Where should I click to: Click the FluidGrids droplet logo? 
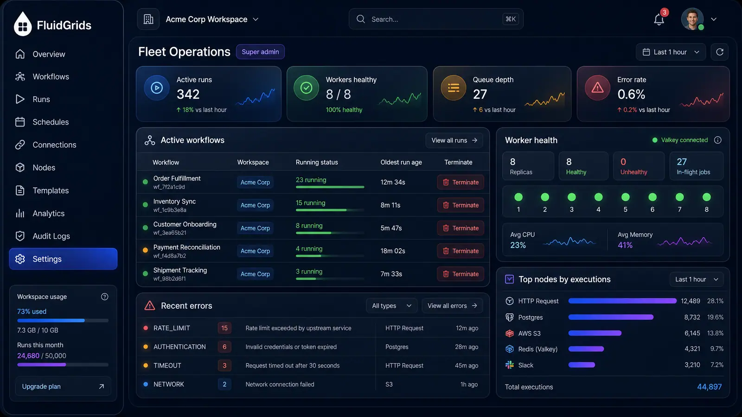(x=23, y=24)
